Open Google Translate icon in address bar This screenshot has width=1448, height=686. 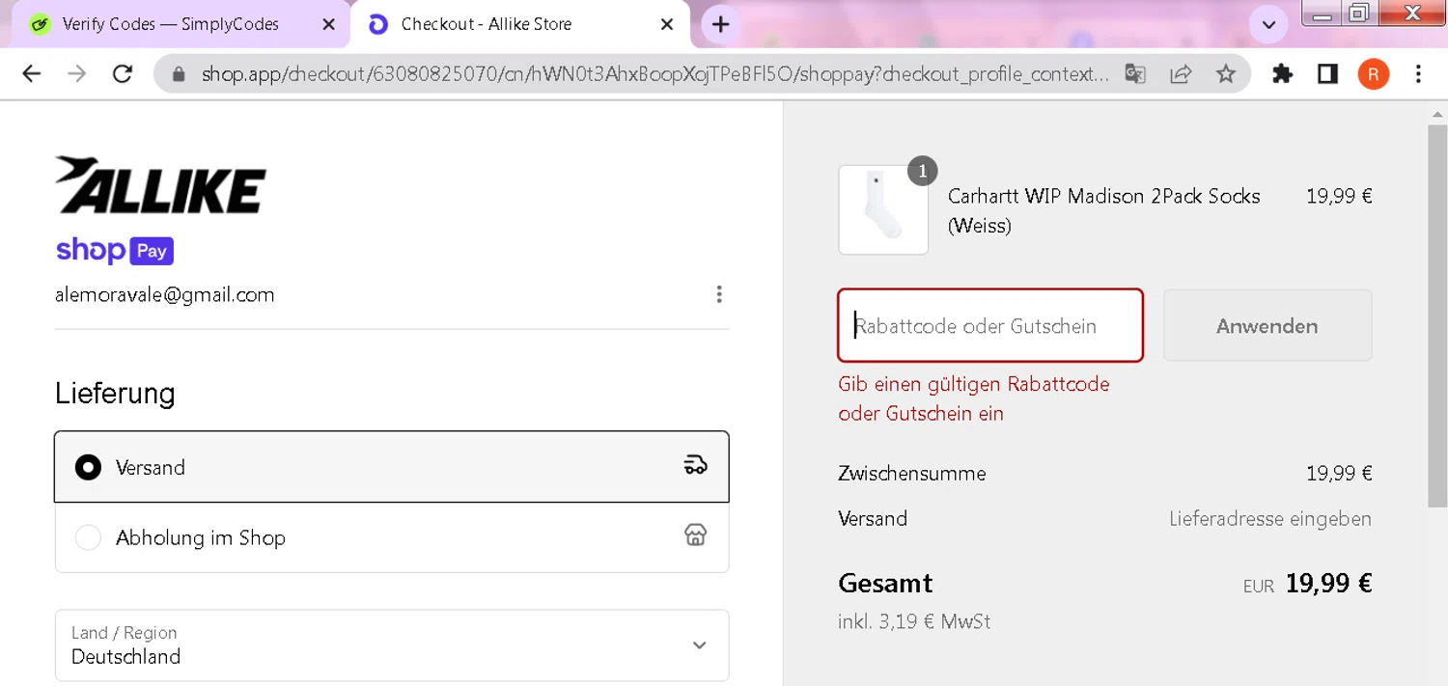pos(1135,74)
